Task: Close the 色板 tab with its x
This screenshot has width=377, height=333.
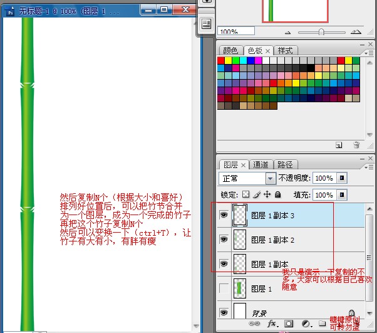Action: (x=268, y=51)
